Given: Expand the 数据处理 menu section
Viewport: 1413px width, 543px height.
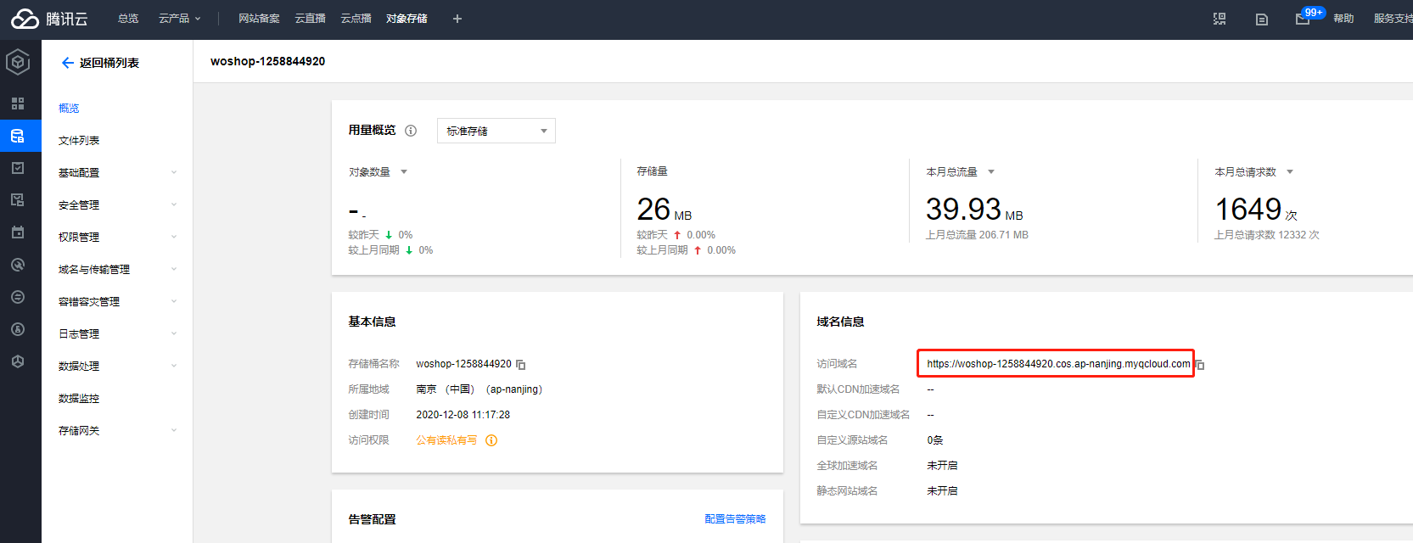Looking at the screenshot, I should point(117,367).
